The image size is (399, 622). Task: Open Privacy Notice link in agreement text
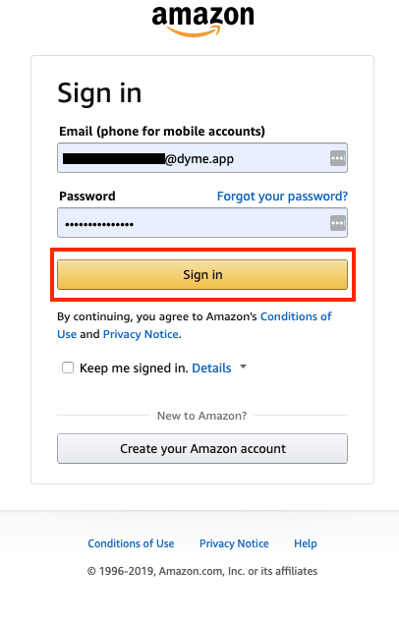coord(141,334)
